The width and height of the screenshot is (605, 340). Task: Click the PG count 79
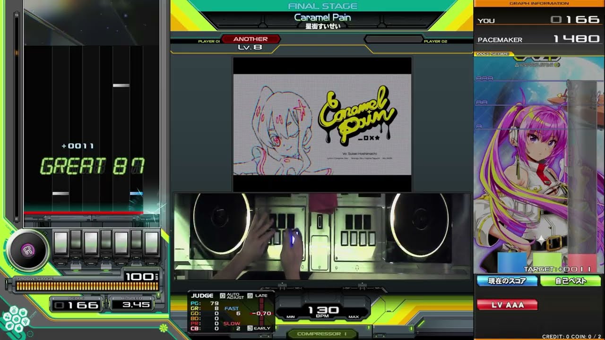click(214, 303)
